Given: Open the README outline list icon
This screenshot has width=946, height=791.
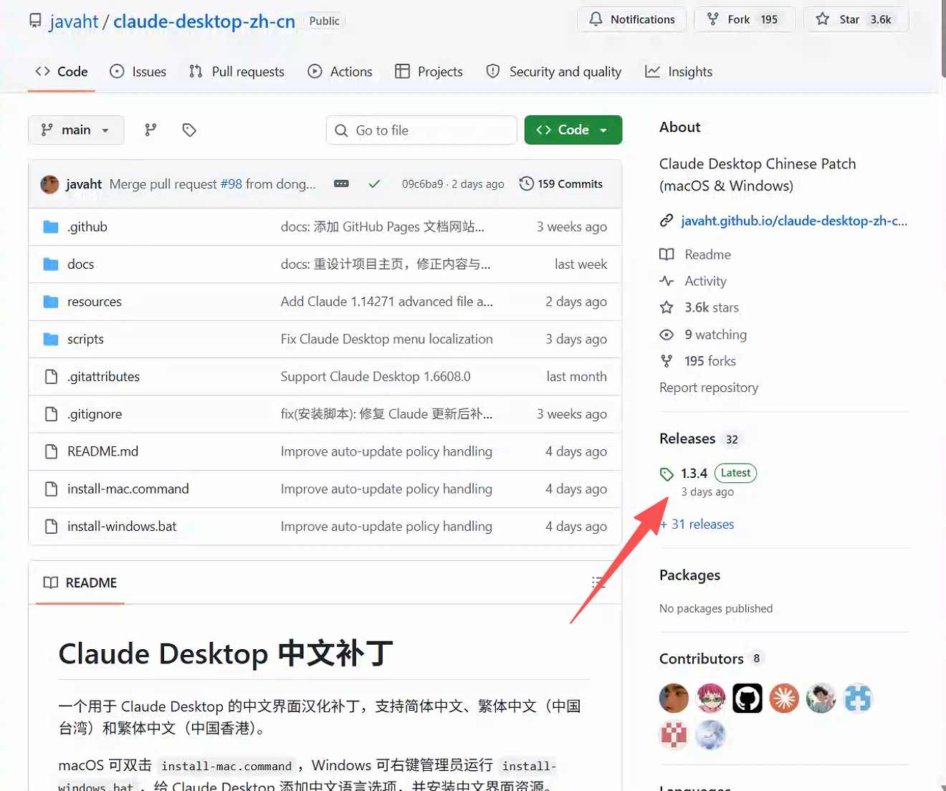Looking at the screenshot, I should [598, 583].
